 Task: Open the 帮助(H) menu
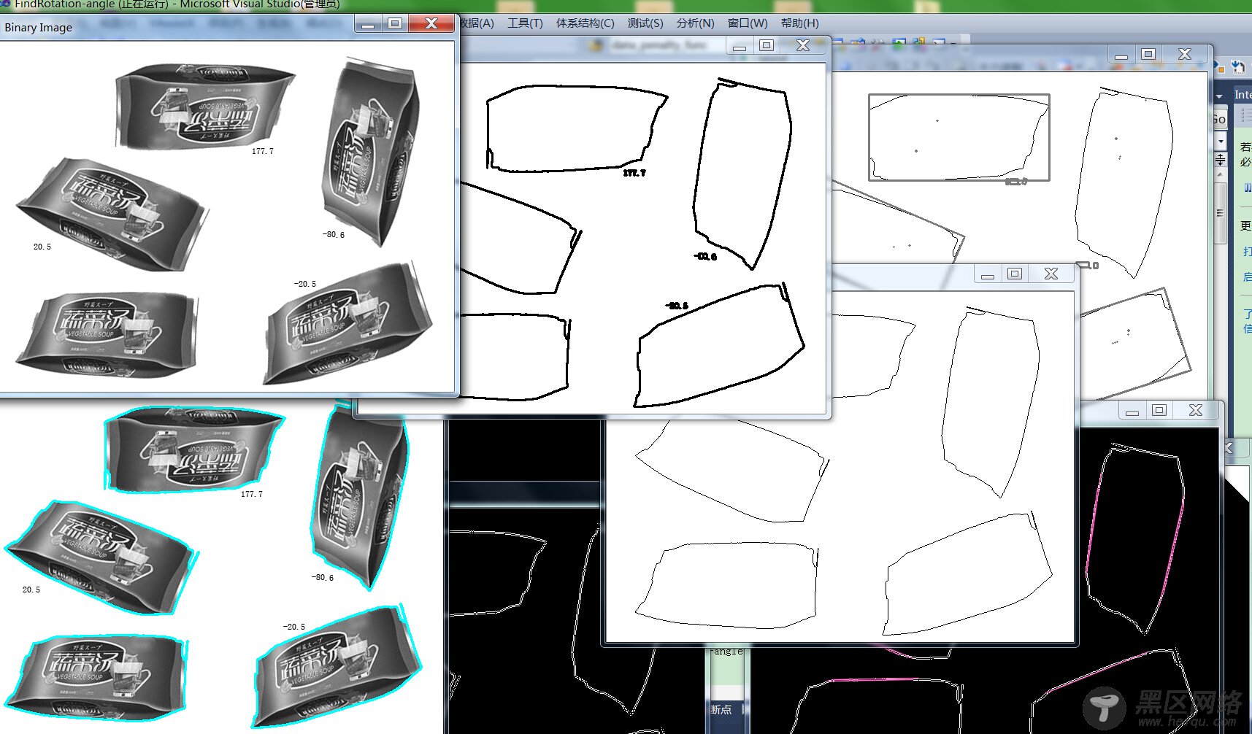click(799, 23)
